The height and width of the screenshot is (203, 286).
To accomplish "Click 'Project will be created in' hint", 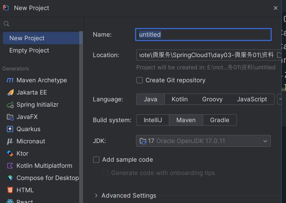I will [206, 67].
